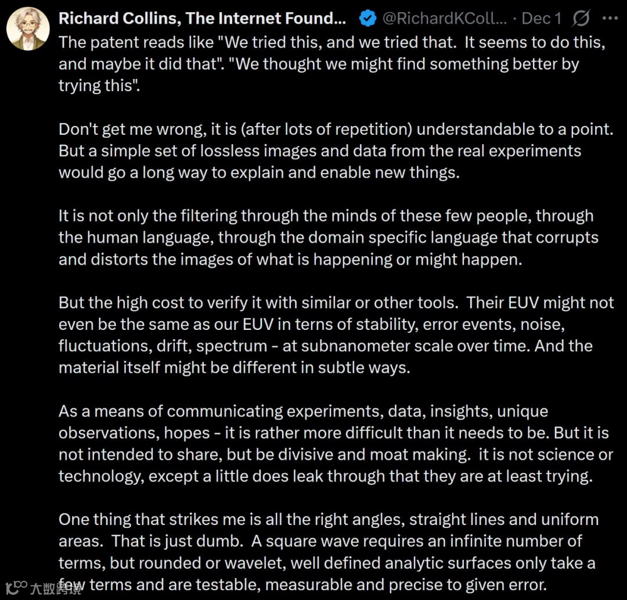Viewport: 627px width, 600px height.
Task: Click the 大数跨境 watermark text
Action: [56, 589]
